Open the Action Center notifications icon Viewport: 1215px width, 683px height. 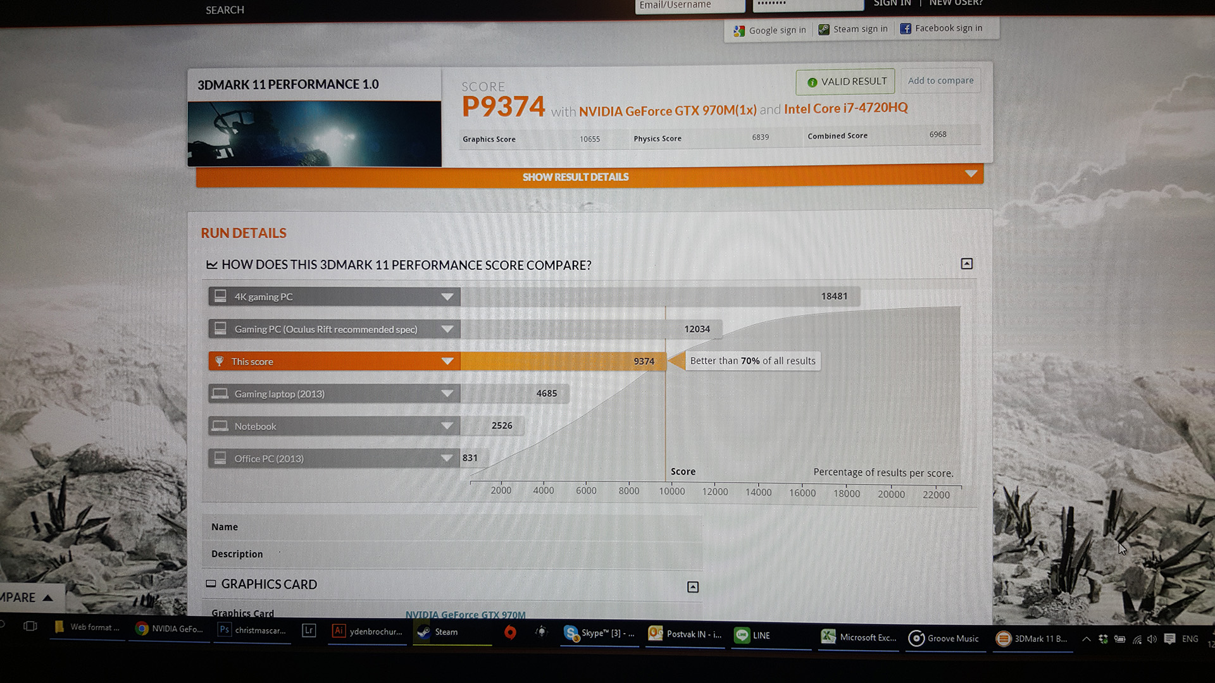coord(1169,639)
